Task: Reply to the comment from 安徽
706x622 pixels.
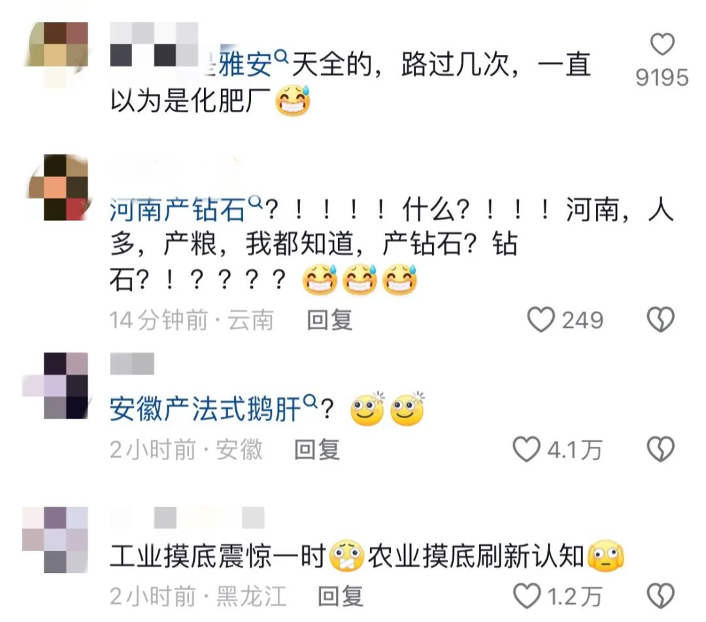Action: coord(316,450)
